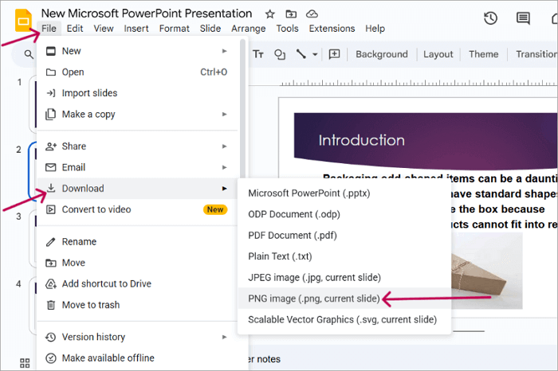Choose Convert to video
The height and width of the screenshot is (371, 558).
tap(137, 209)
